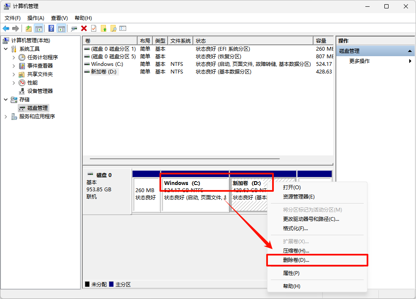Open the Action (操作) menu in menu bar
Image resolution: width=416 pixels, height=299 pixels.
[35, 18]
